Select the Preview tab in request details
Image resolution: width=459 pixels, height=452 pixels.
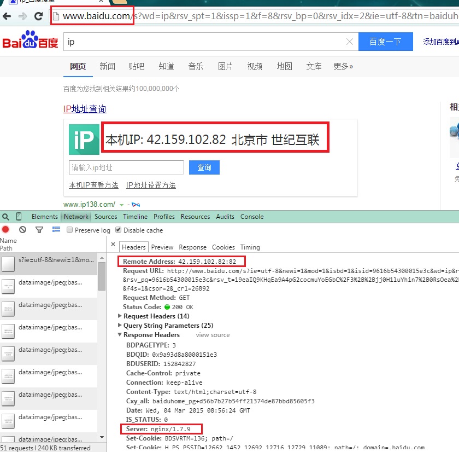(162, 247)
